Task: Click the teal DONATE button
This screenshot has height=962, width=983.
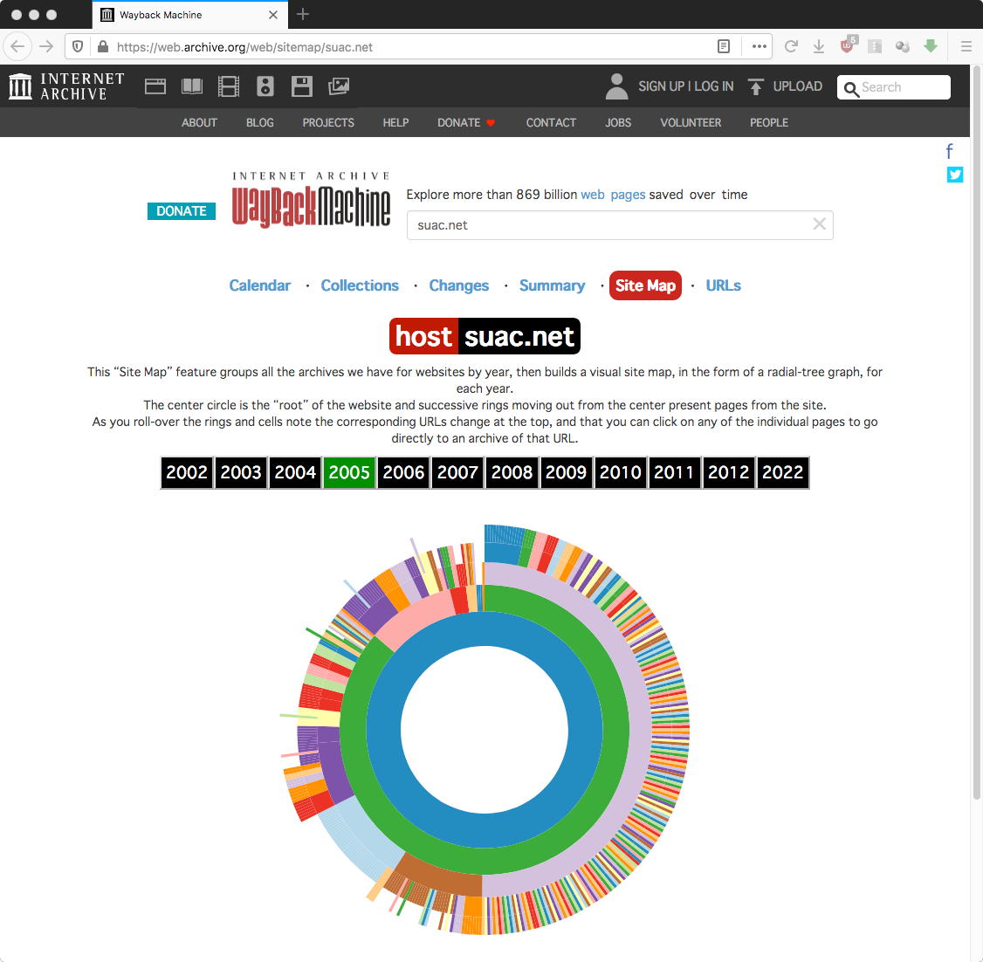Action: pyautogui.click(x=182, y=211)
